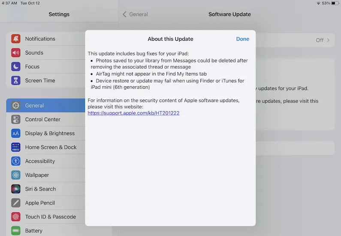Tap the About this Update title
The image size is (341, 236).
170,39
